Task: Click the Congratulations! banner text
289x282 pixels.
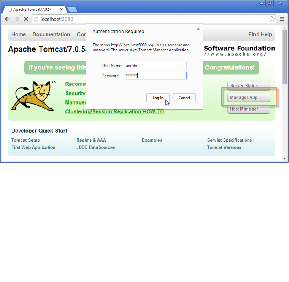Action: (x=229, y=67)
